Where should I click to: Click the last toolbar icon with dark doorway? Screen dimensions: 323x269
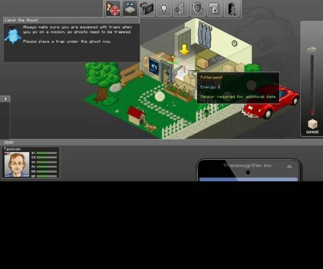(x=231, y=9)
